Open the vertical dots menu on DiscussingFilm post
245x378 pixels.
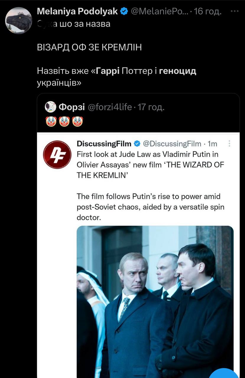(x=230, y=144)
